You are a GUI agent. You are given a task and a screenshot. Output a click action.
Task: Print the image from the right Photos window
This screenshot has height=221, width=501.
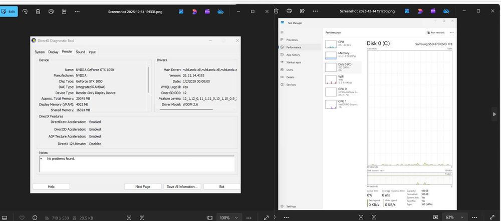tap(289, 11)
